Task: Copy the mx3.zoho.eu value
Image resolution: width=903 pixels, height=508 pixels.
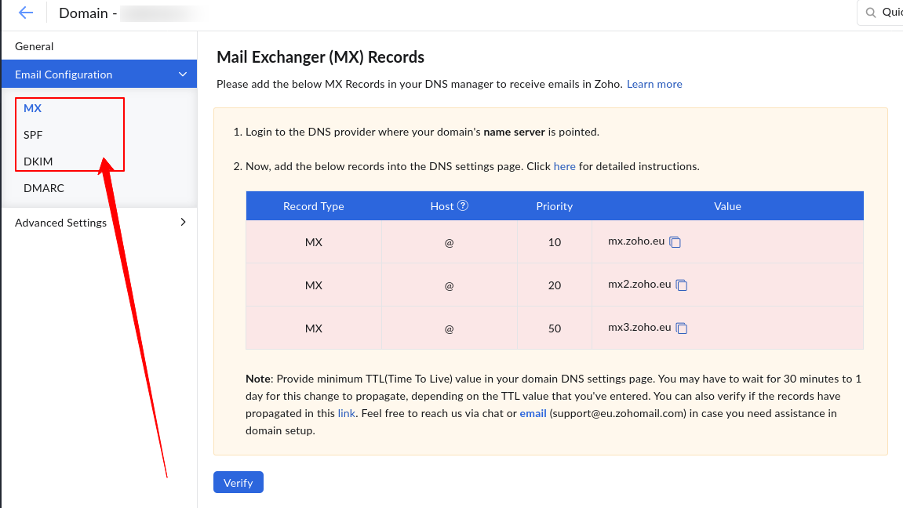Action: pyautogui.click(x=681, y=328)
